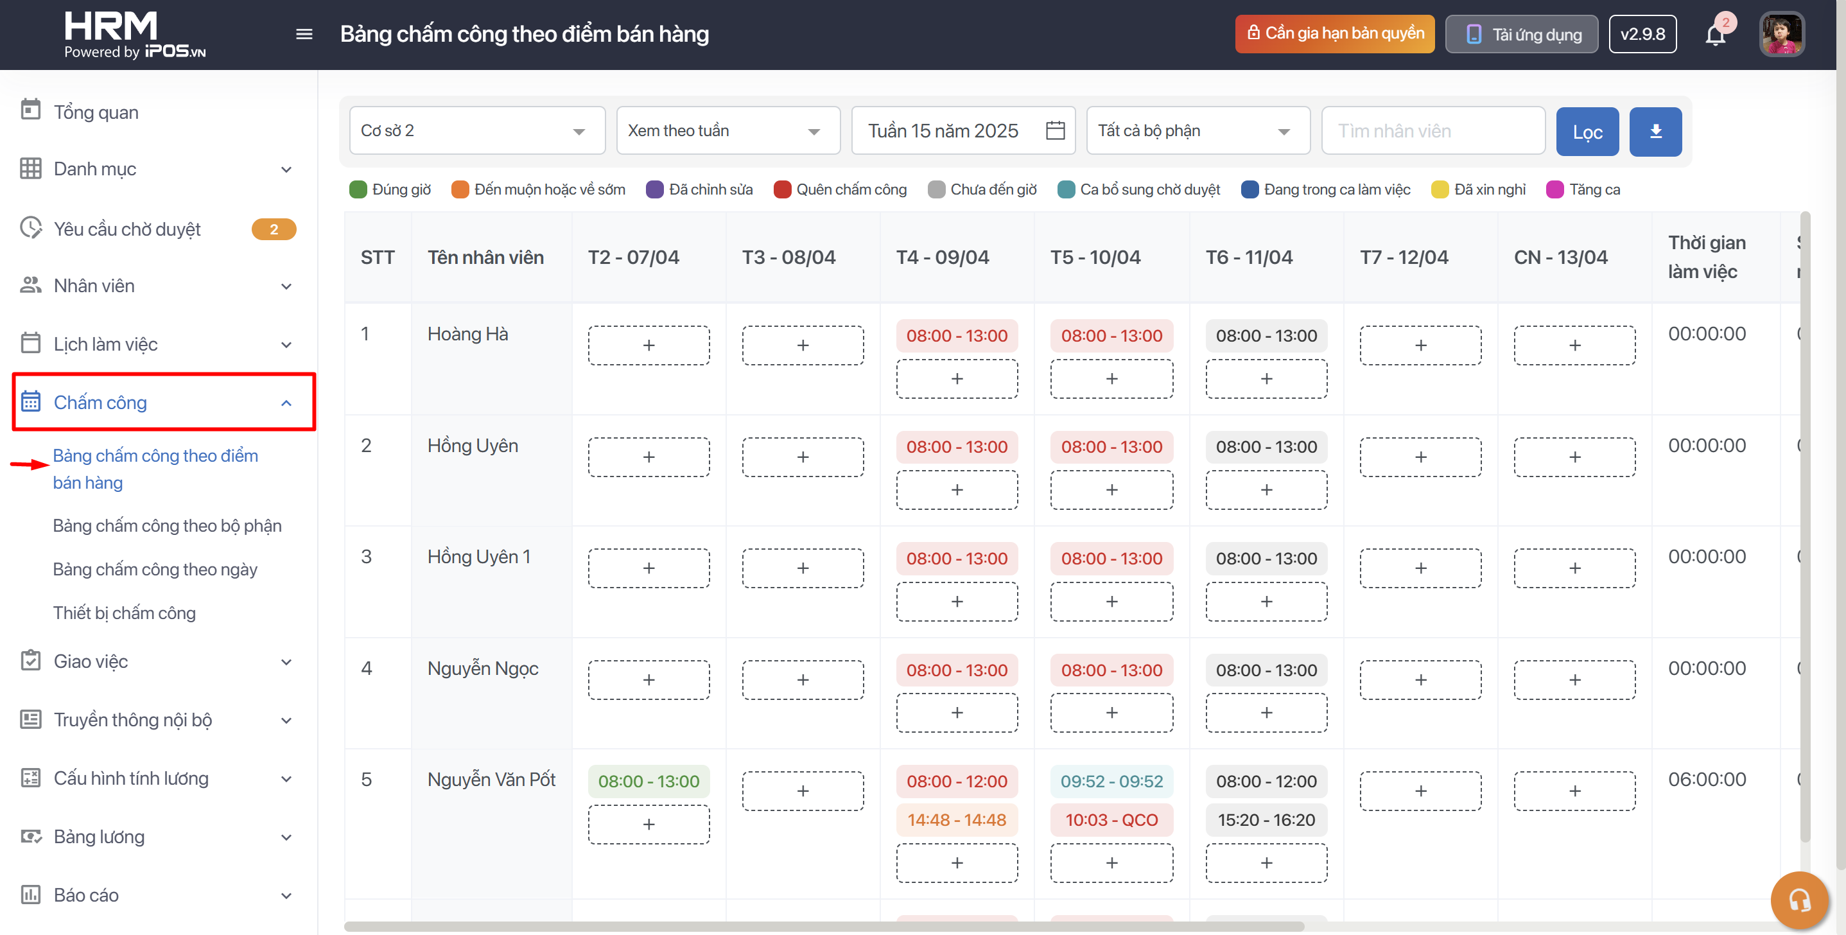
Task: Click the Tổng quan overview icon
Action: pyautogui.click(x=30, y=110)
